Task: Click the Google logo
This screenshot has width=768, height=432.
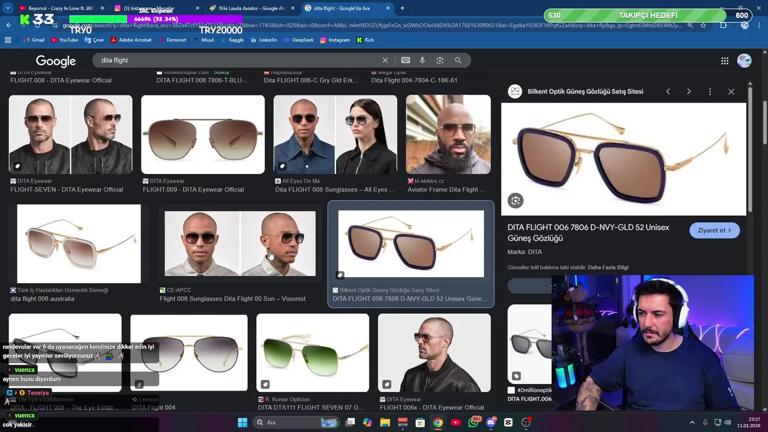Action: [x=56, y=61]
